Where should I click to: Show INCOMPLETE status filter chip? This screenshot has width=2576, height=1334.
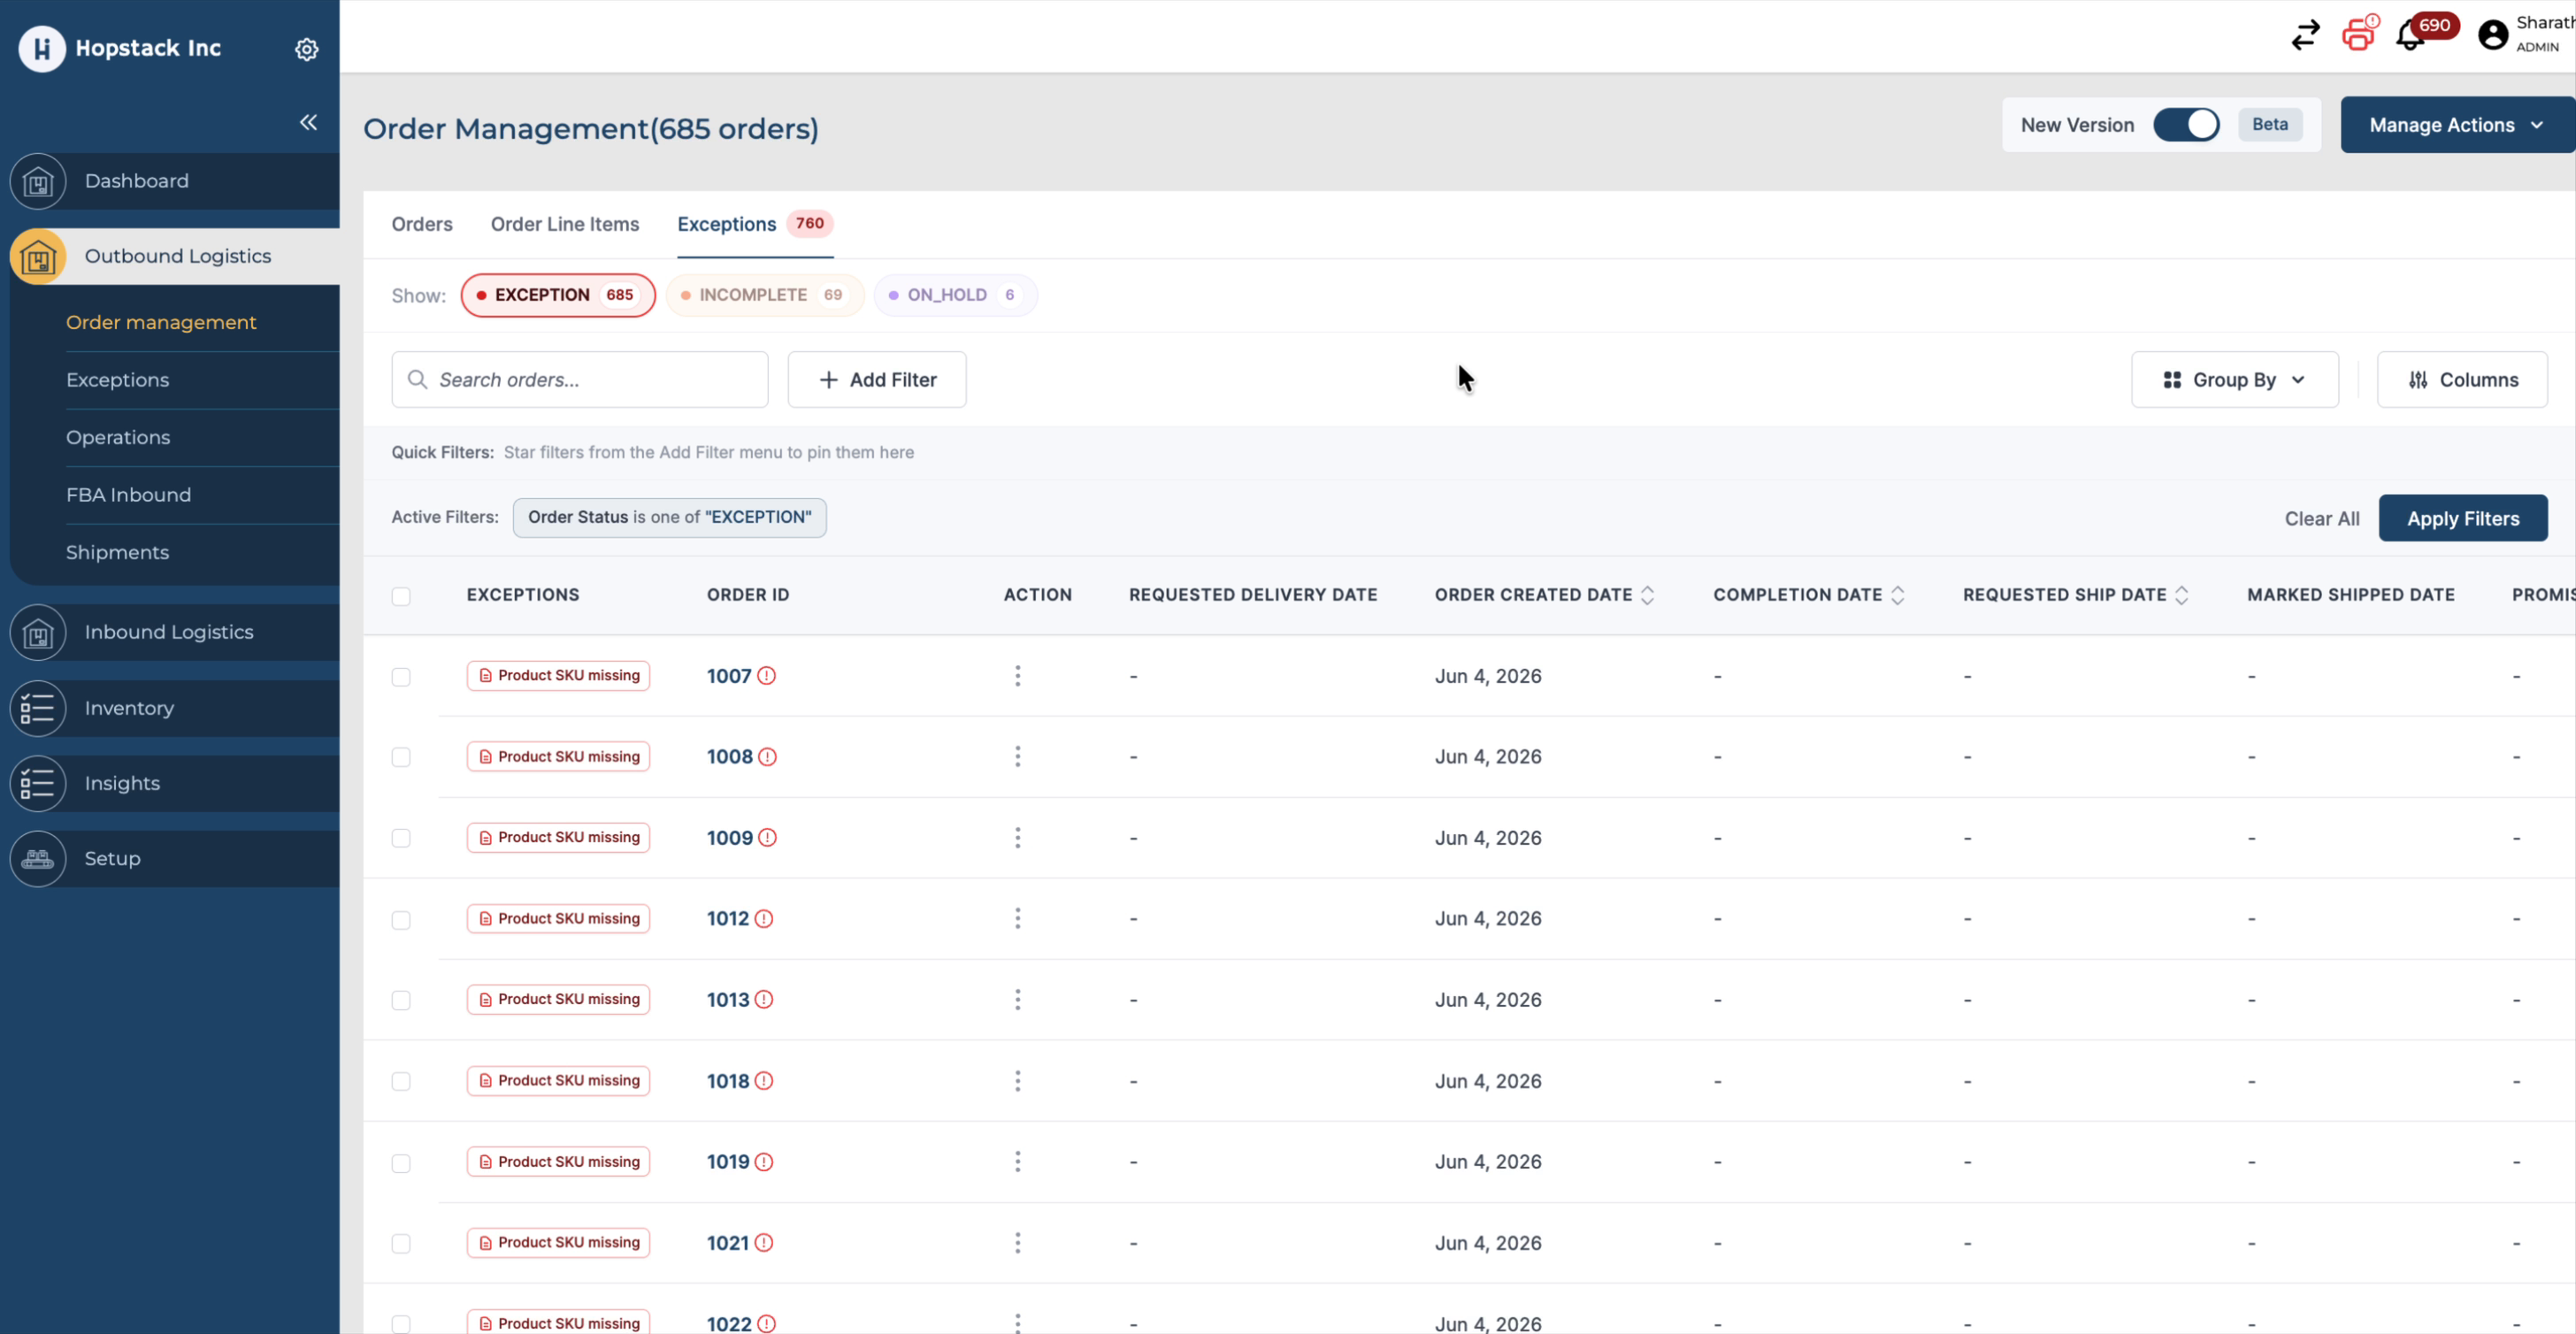765,295
